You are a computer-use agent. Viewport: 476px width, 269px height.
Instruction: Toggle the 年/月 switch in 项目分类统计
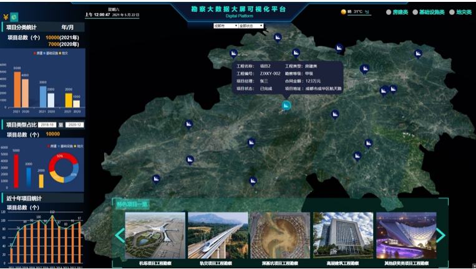67,27
